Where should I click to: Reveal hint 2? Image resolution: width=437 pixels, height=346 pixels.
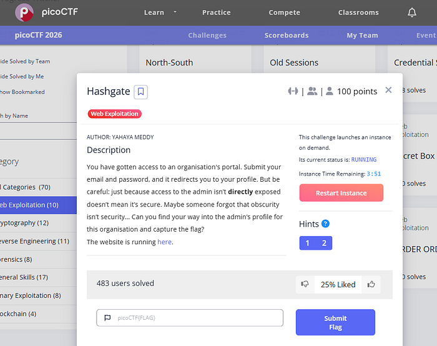(x=324, y=243)
